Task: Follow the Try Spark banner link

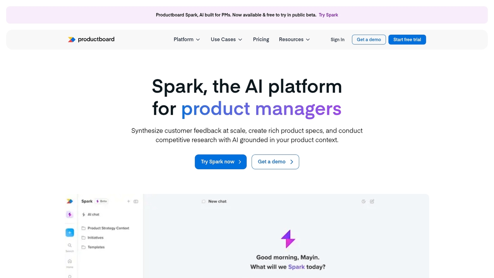Action: point(328,15)
